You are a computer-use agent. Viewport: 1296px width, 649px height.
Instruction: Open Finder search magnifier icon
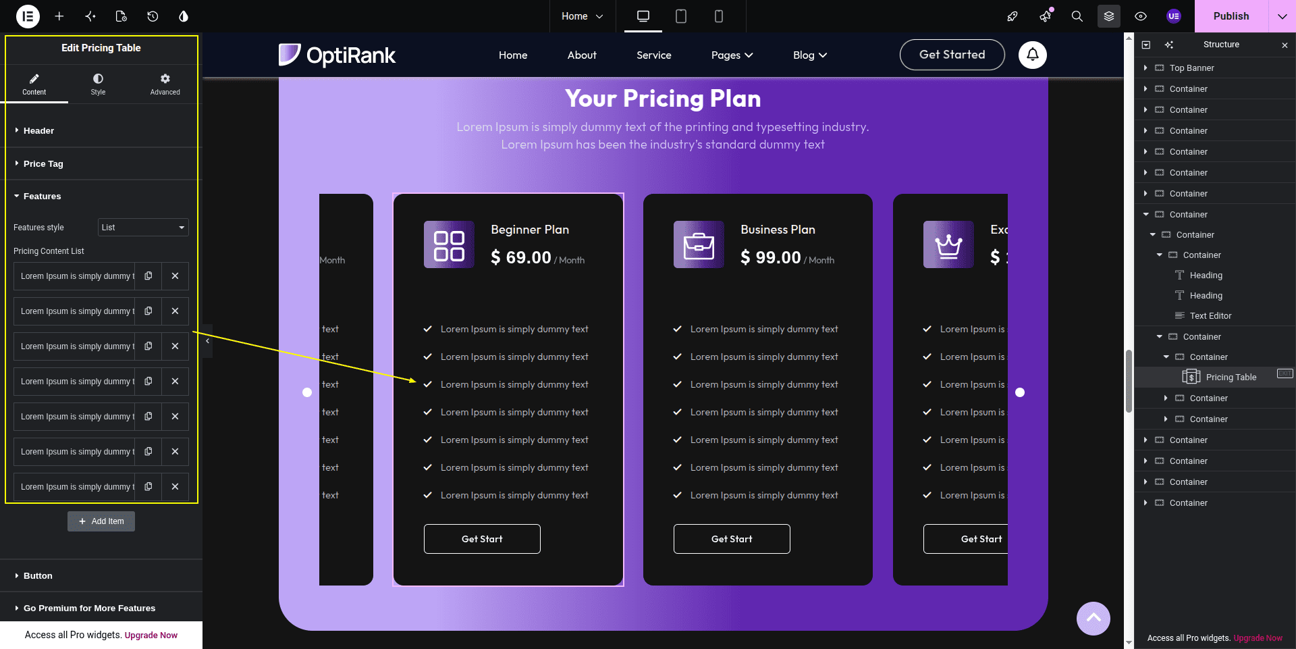coord(1077,16)
